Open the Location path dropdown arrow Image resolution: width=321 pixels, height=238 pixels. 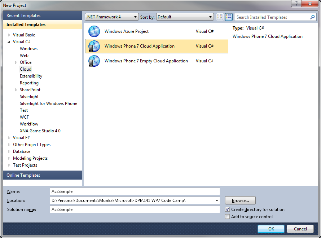[x=217, y=200]
